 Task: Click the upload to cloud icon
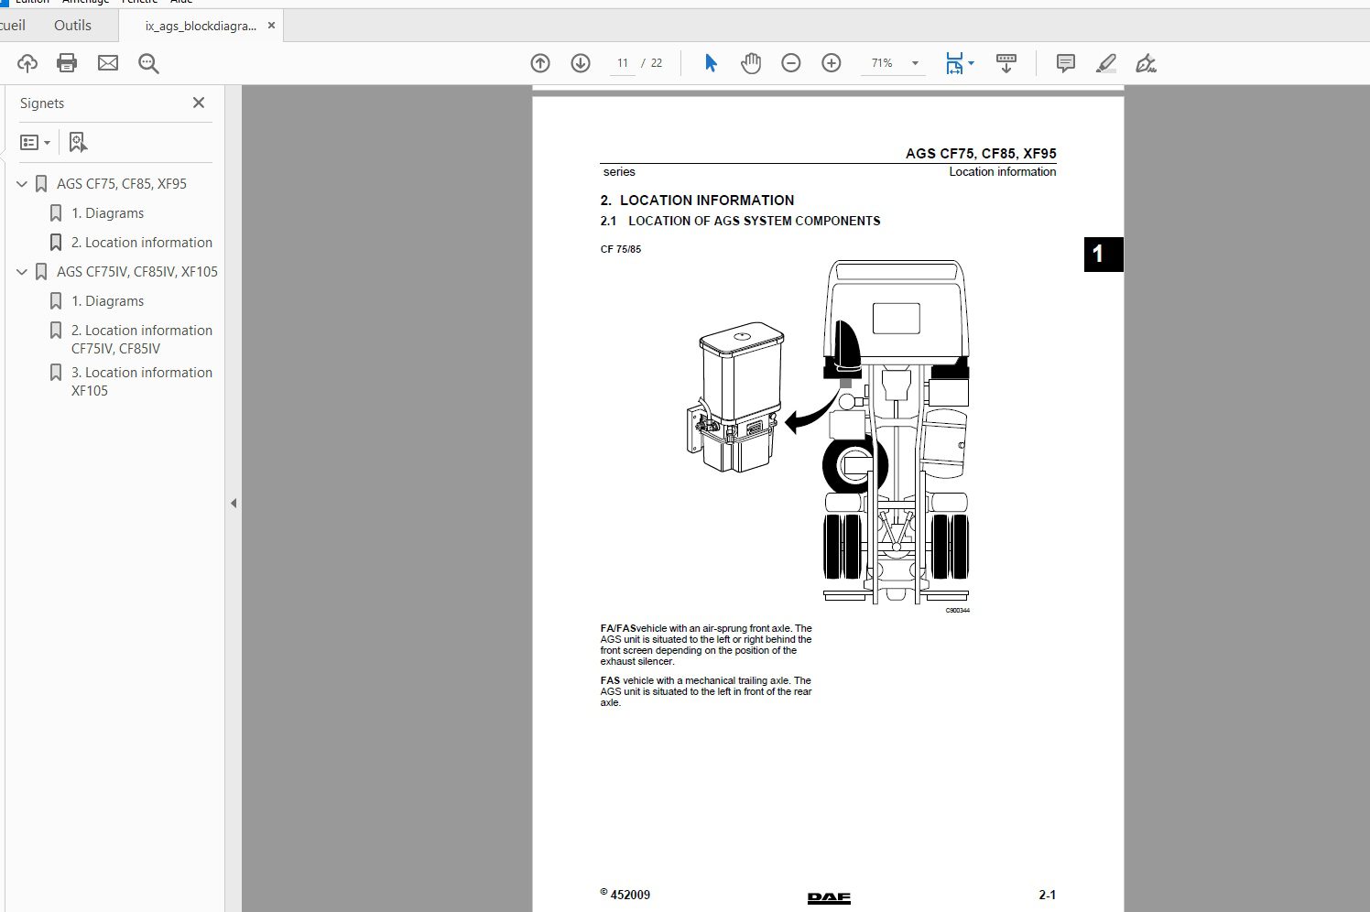coord(27,63)
